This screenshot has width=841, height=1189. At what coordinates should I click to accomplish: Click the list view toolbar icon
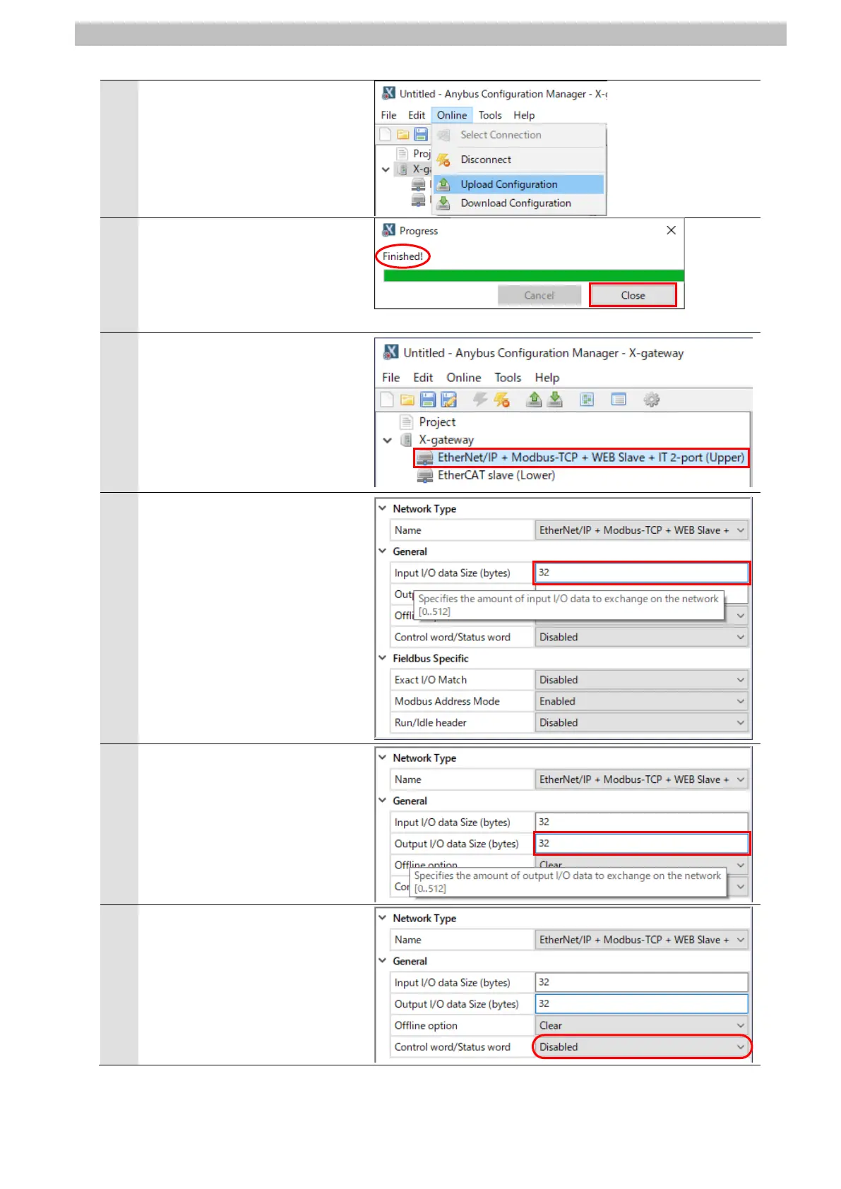point(619,400)
